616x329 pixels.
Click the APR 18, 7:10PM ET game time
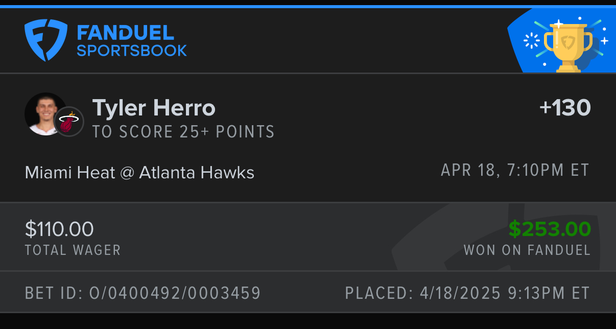pos(515,170)
